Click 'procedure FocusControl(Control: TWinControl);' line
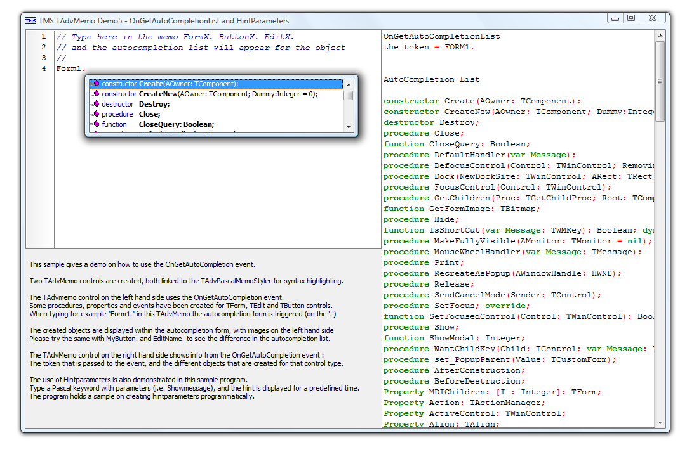Viewport: 687px width, 452px height. 497,187
